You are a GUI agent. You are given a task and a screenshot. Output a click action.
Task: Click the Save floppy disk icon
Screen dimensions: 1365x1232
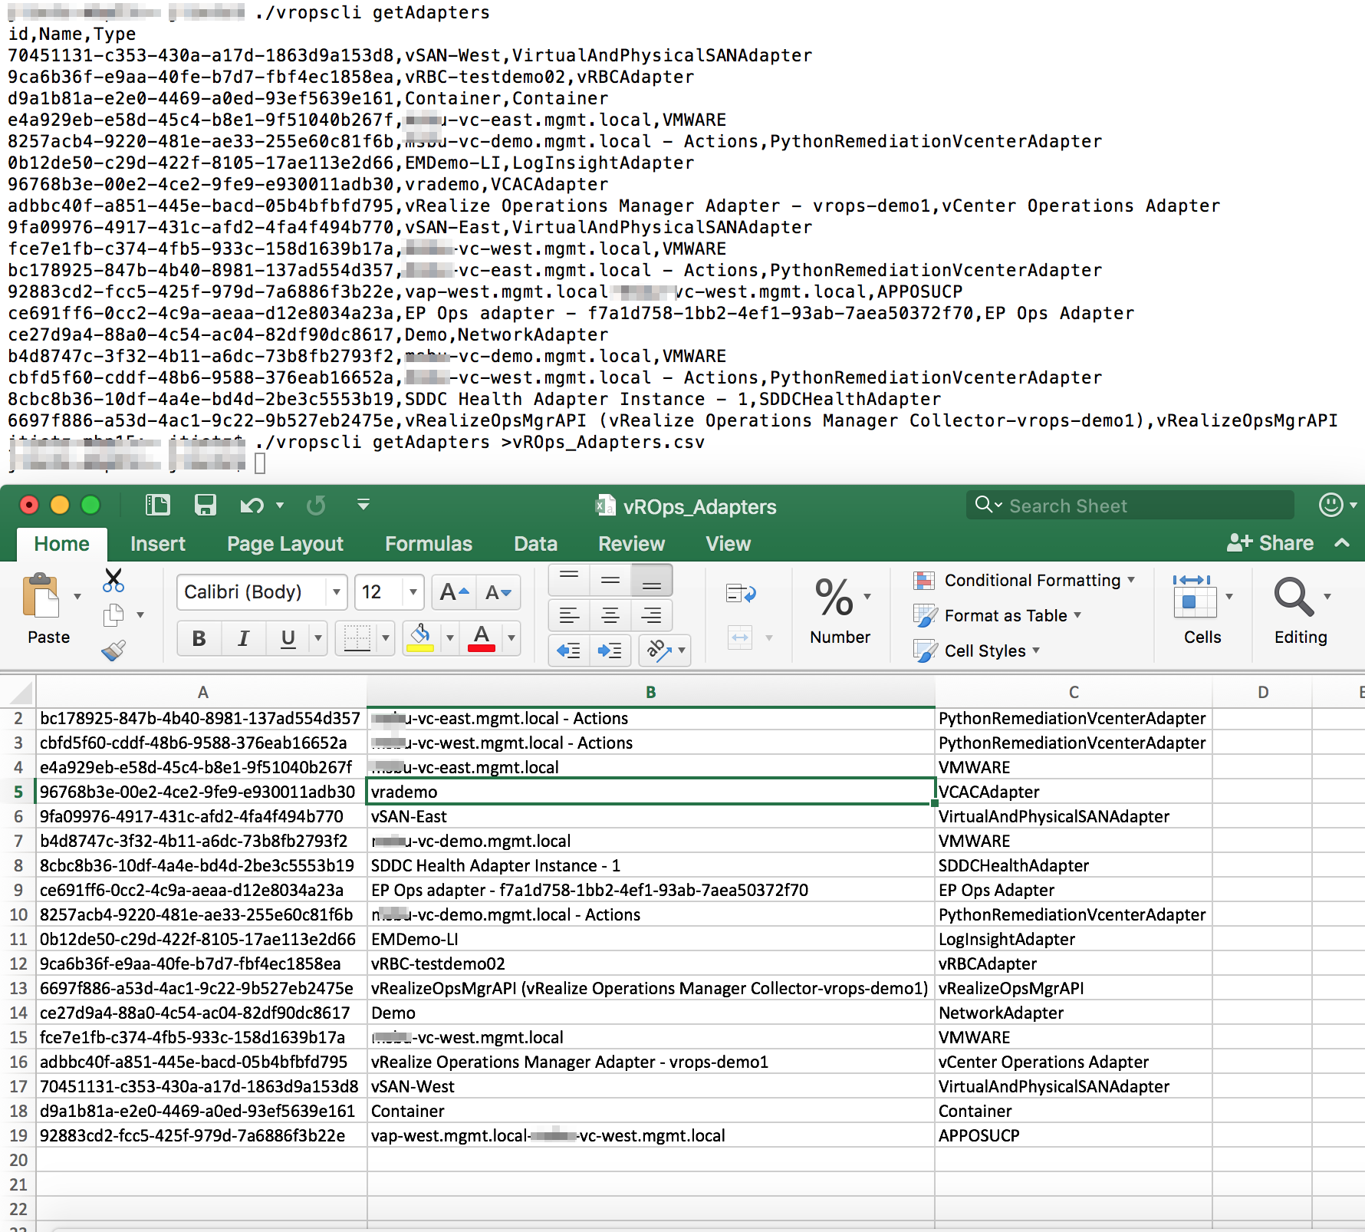coord(205,505)
